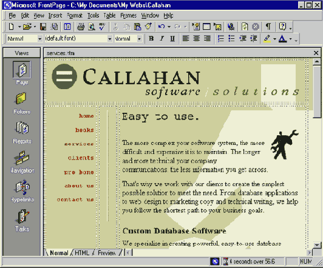The width and height of the screenshot is (323, 268).
Task: Click the vertical scrollbar down arrow
Action: [x=317, y=245]
